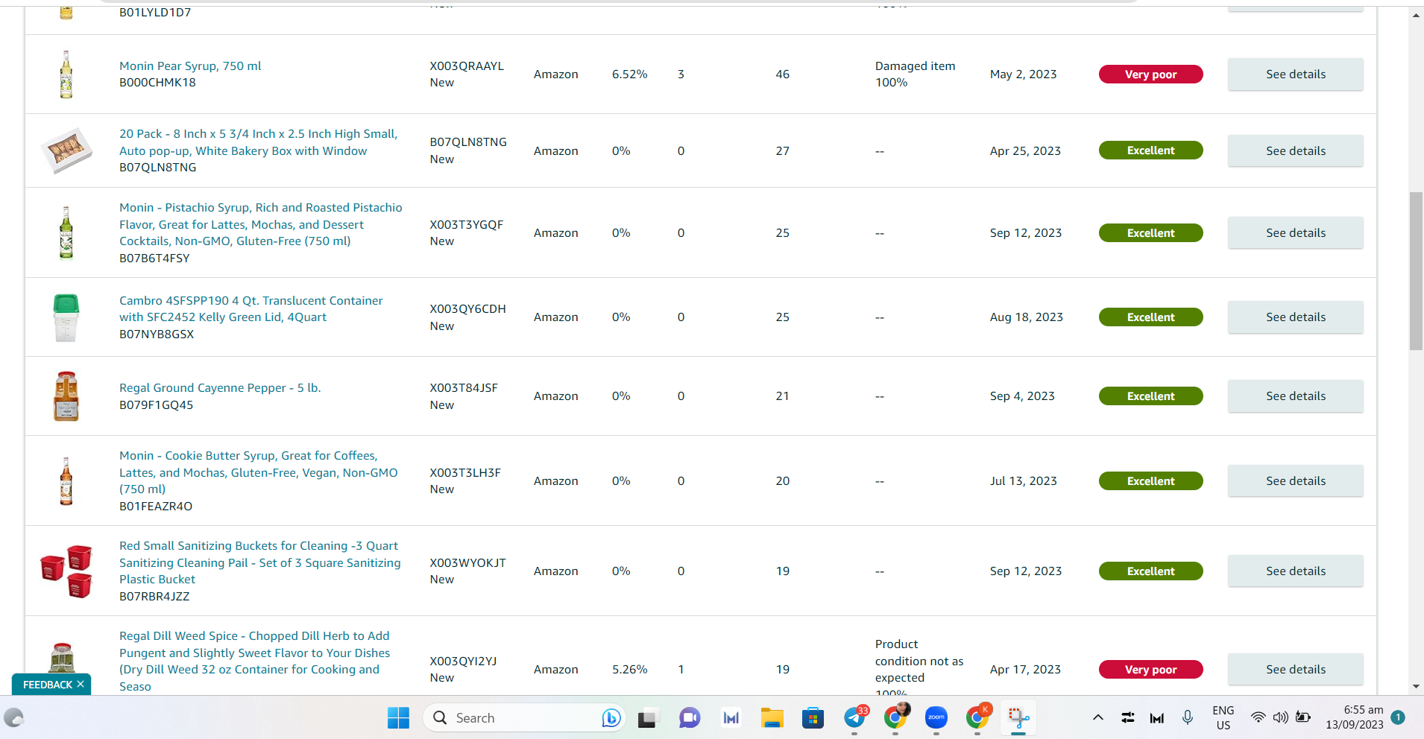Viewport: 1424px width, 739px height.
Task: Open the Windows Start menu
Action: click(398, 717)
